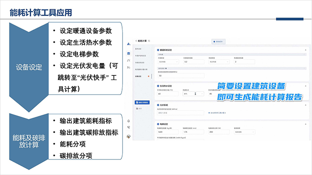Click bullet text 输出建筑碳排放指标

[x=89, y=133]
